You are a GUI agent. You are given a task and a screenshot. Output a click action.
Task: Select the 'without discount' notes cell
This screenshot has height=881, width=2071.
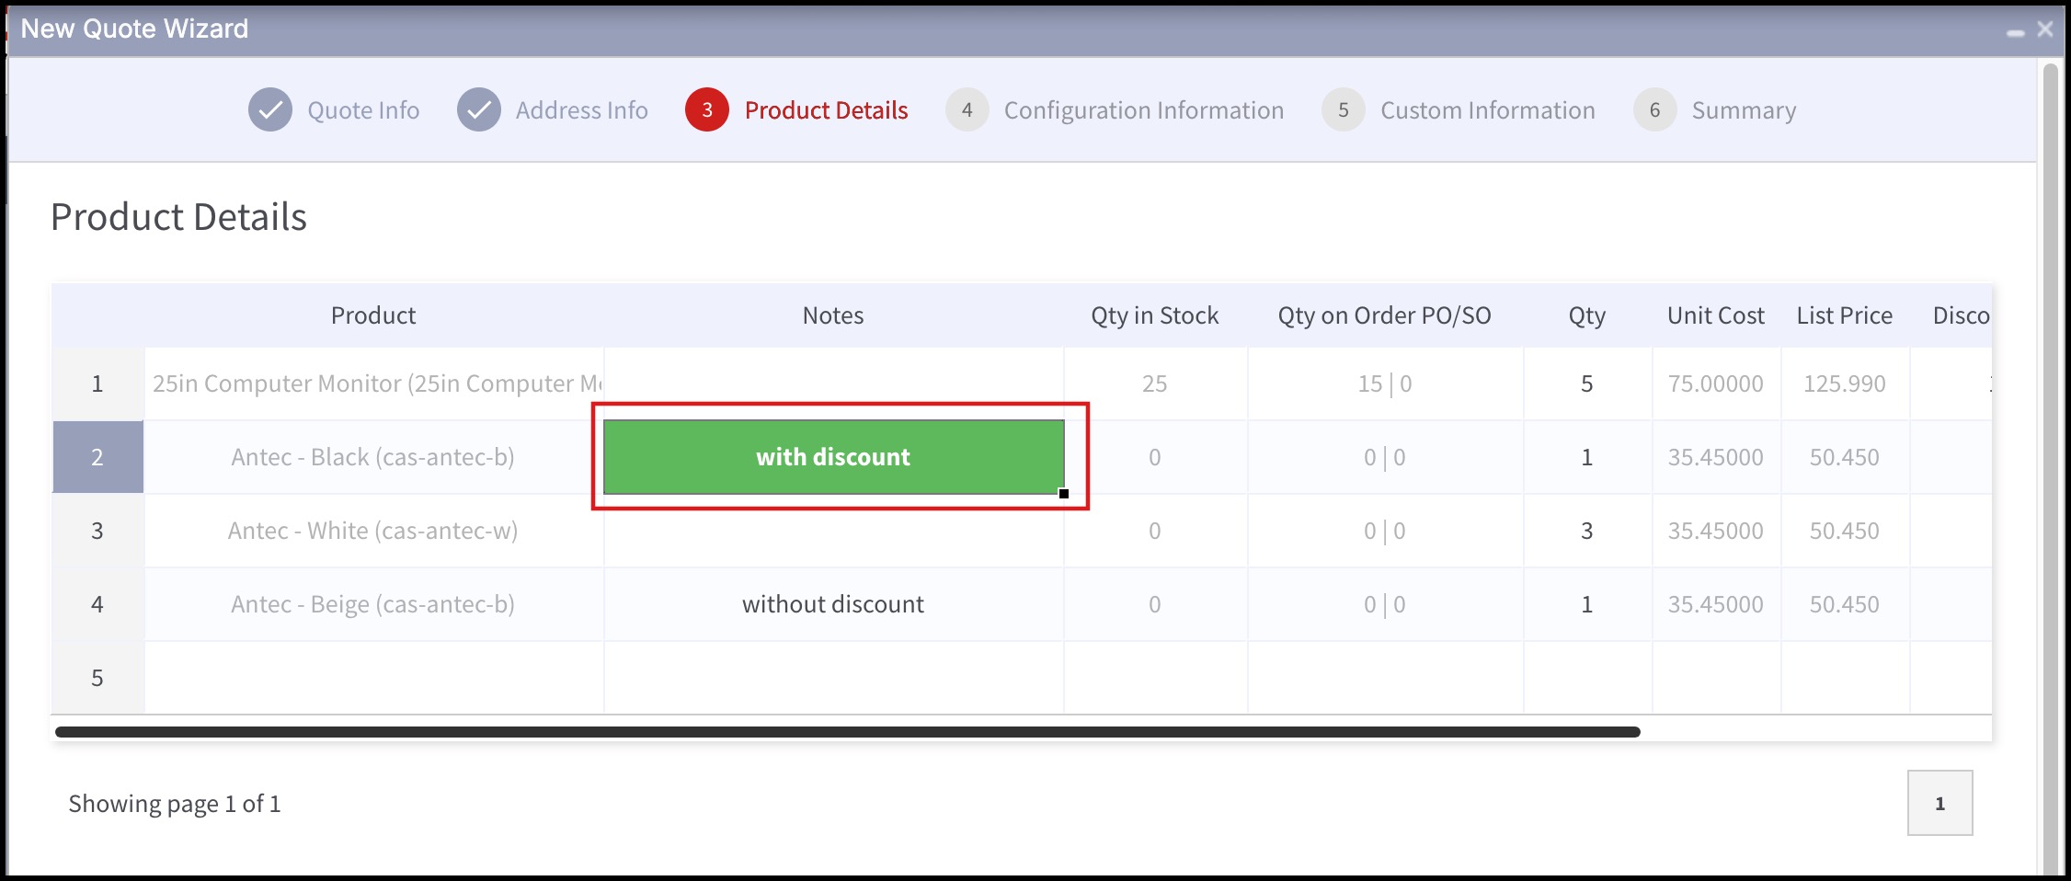(x=833, y=604)
